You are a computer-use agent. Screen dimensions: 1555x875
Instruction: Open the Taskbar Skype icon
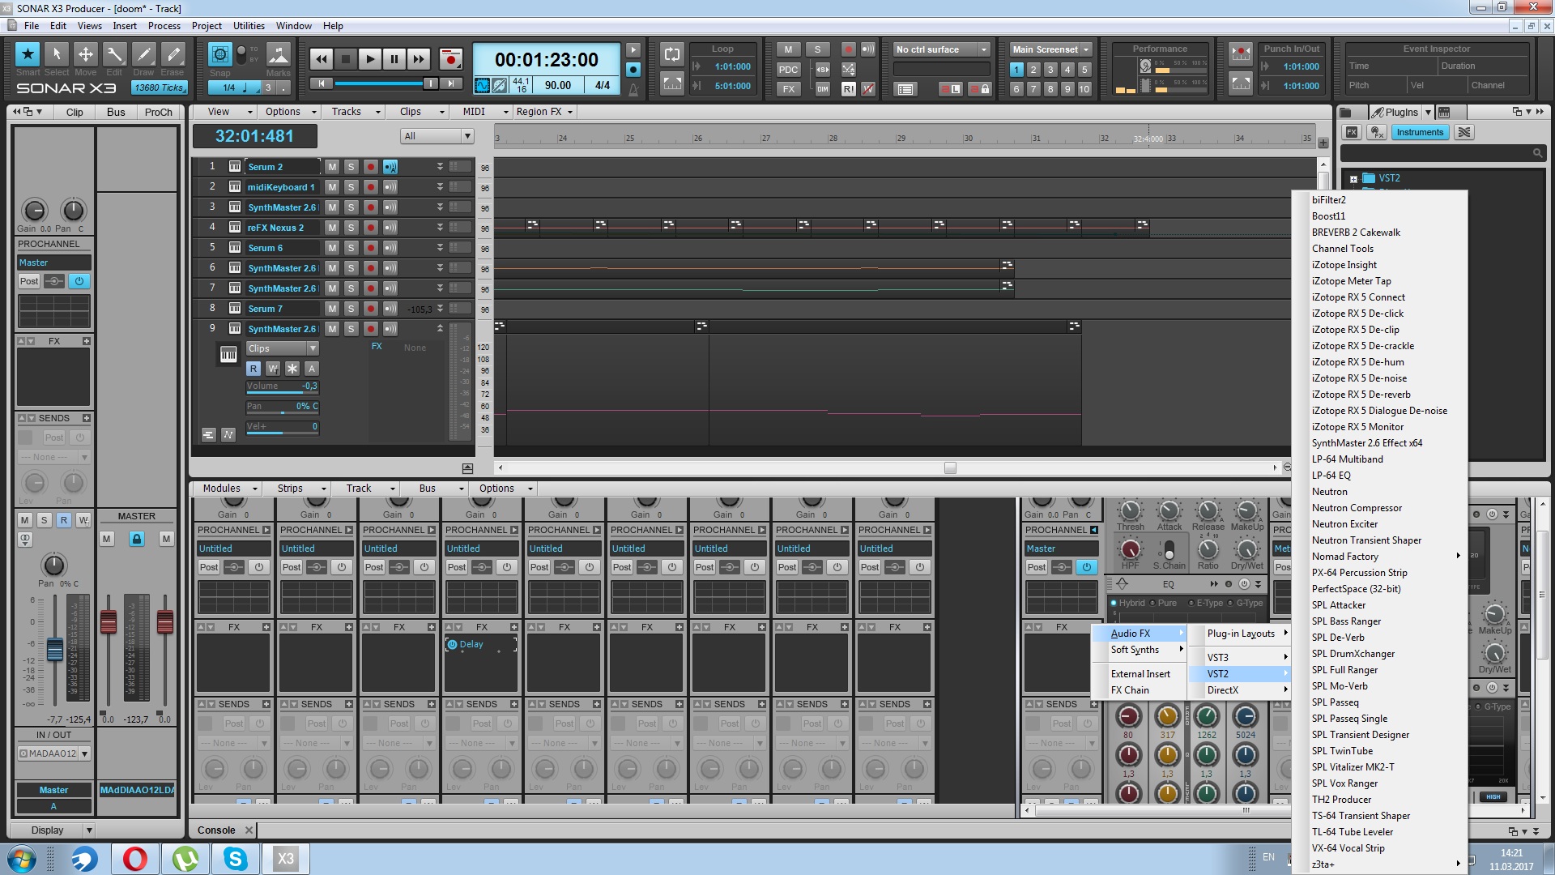tap(235, 858)
